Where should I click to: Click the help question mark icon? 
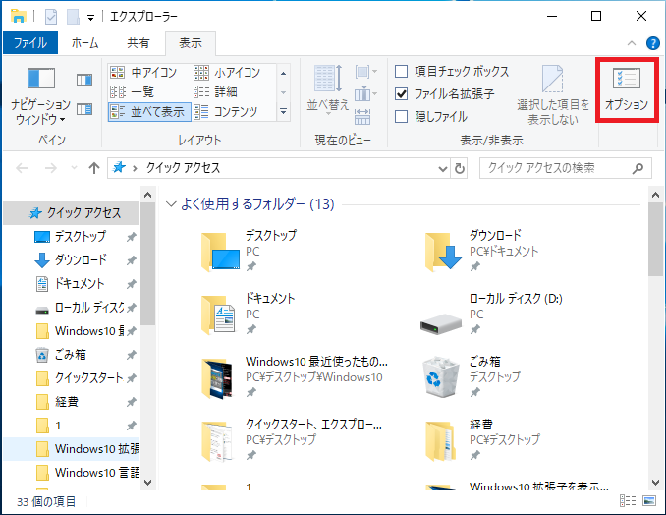coord(653,43)
